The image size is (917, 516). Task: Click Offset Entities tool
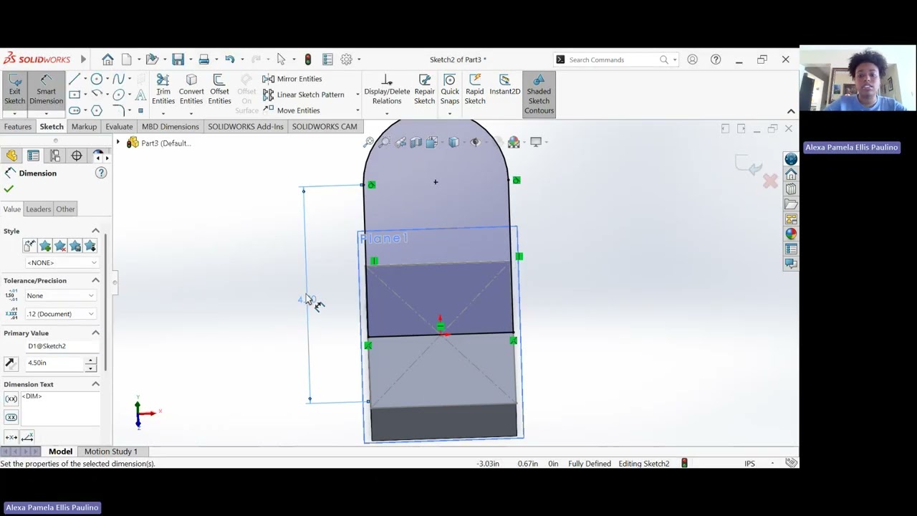(219, 90)
